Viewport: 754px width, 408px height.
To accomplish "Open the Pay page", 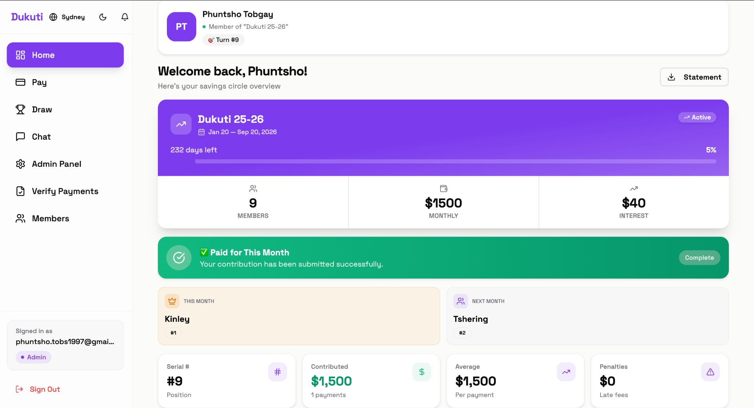I will [39, 82].
